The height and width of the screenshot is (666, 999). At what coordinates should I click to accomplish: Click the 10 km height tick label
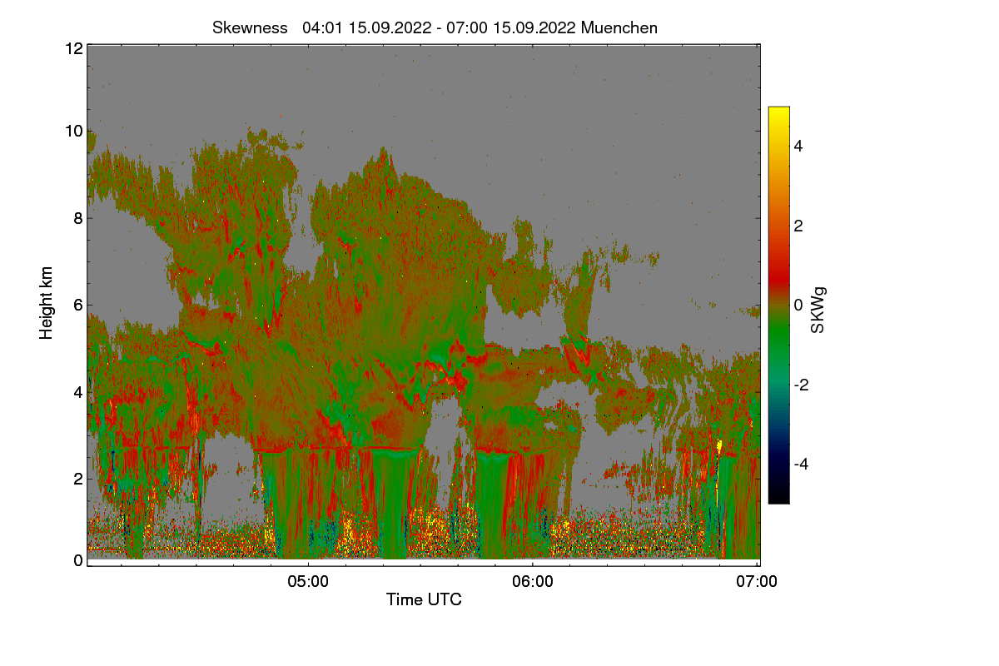point(73,131)
